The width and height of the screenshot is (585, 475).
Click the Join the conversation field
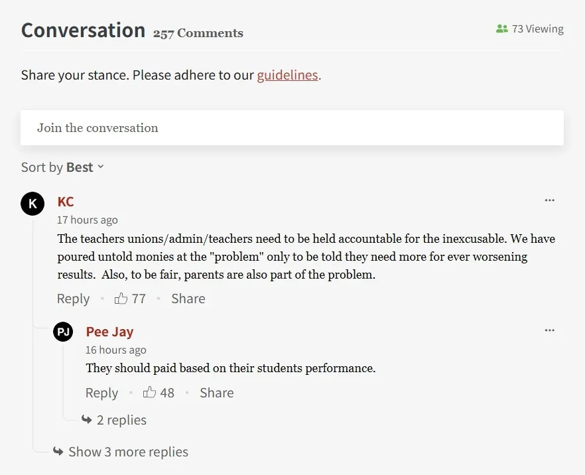click(x=292, y=128)
